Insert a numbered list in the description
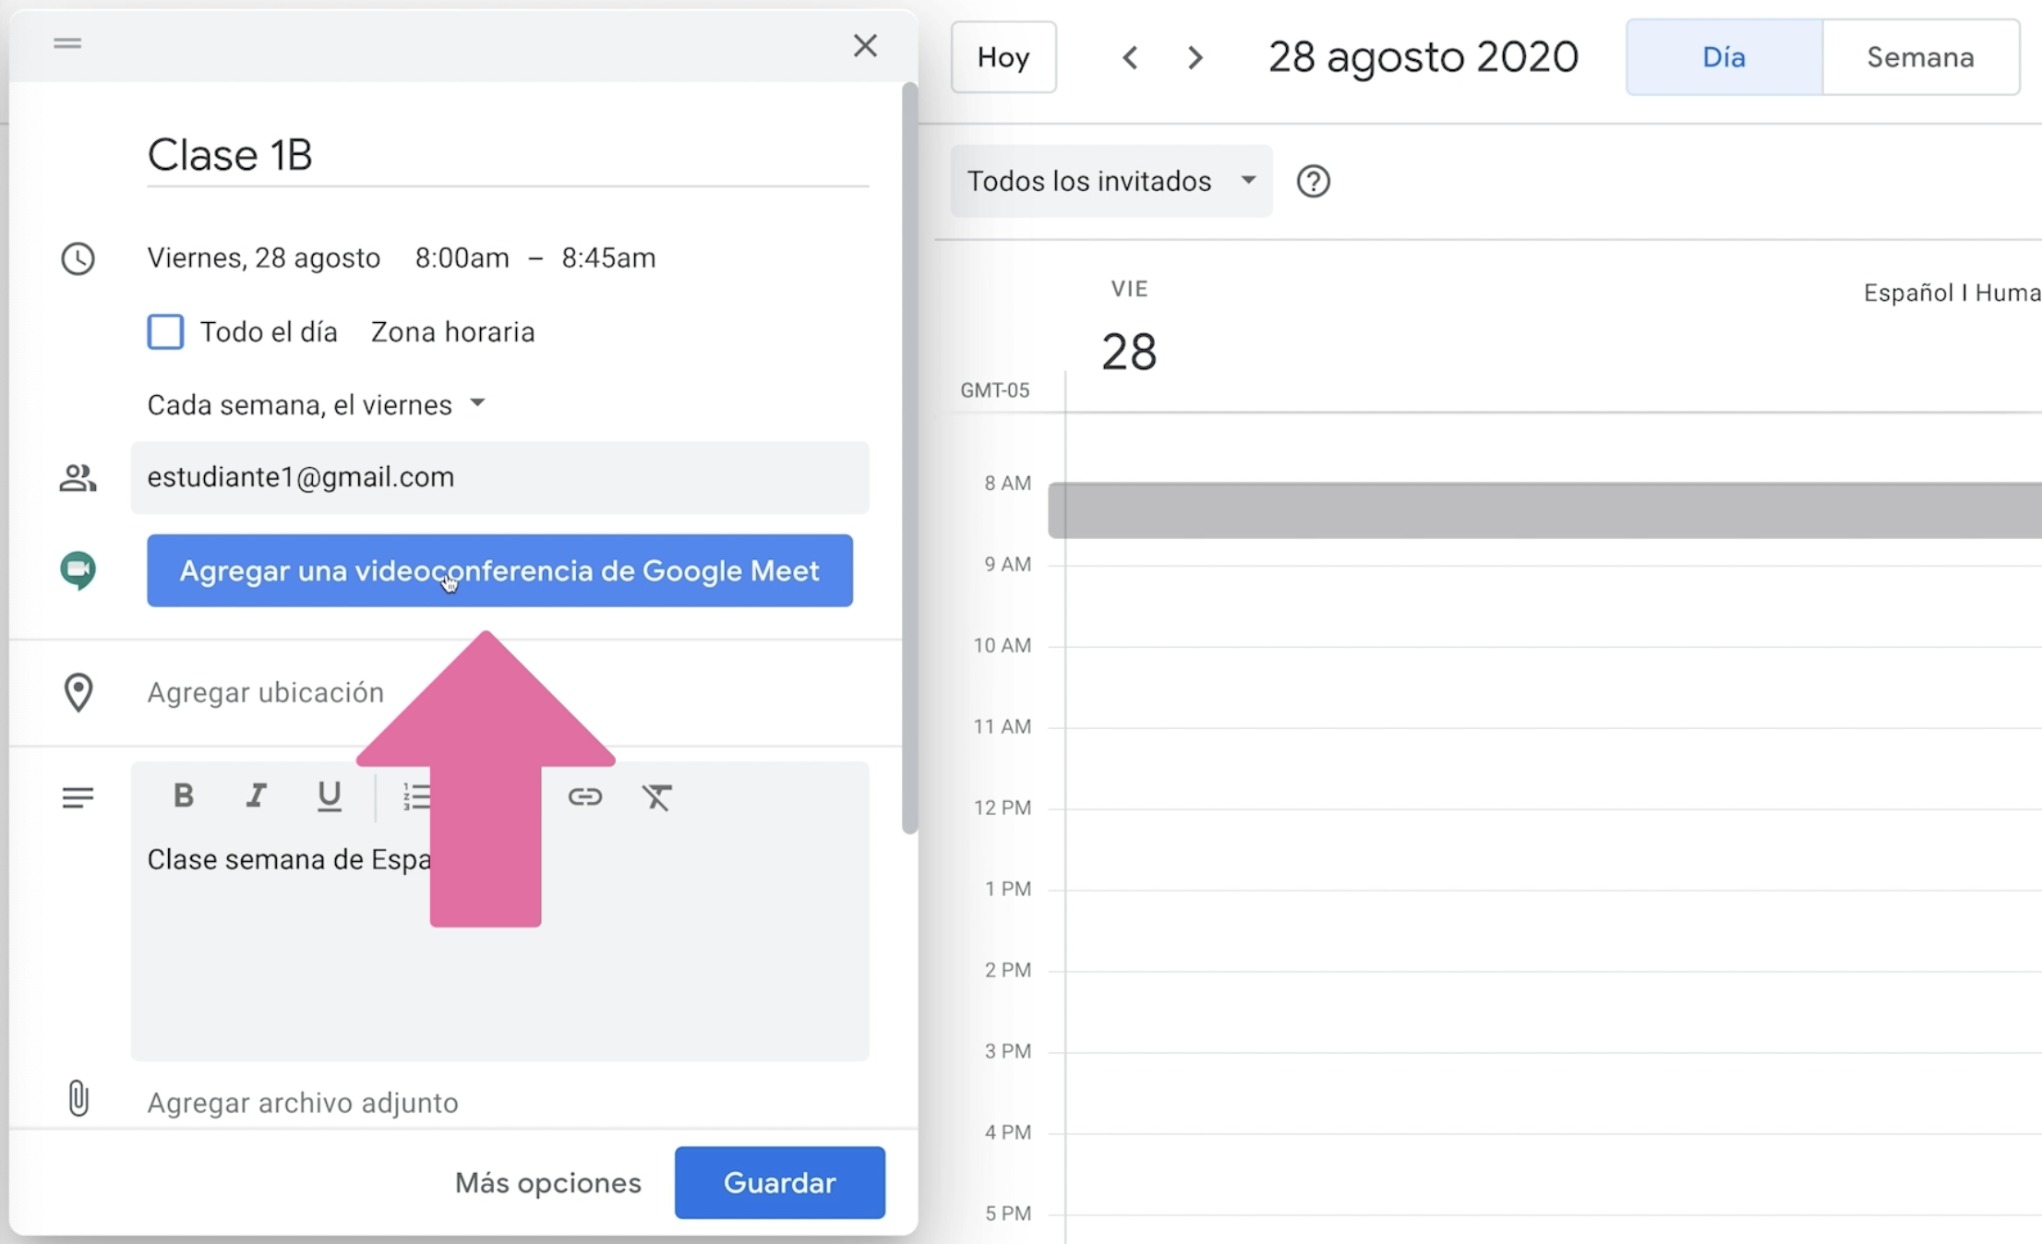2042x1244 pixels. (x=416, y=796)
